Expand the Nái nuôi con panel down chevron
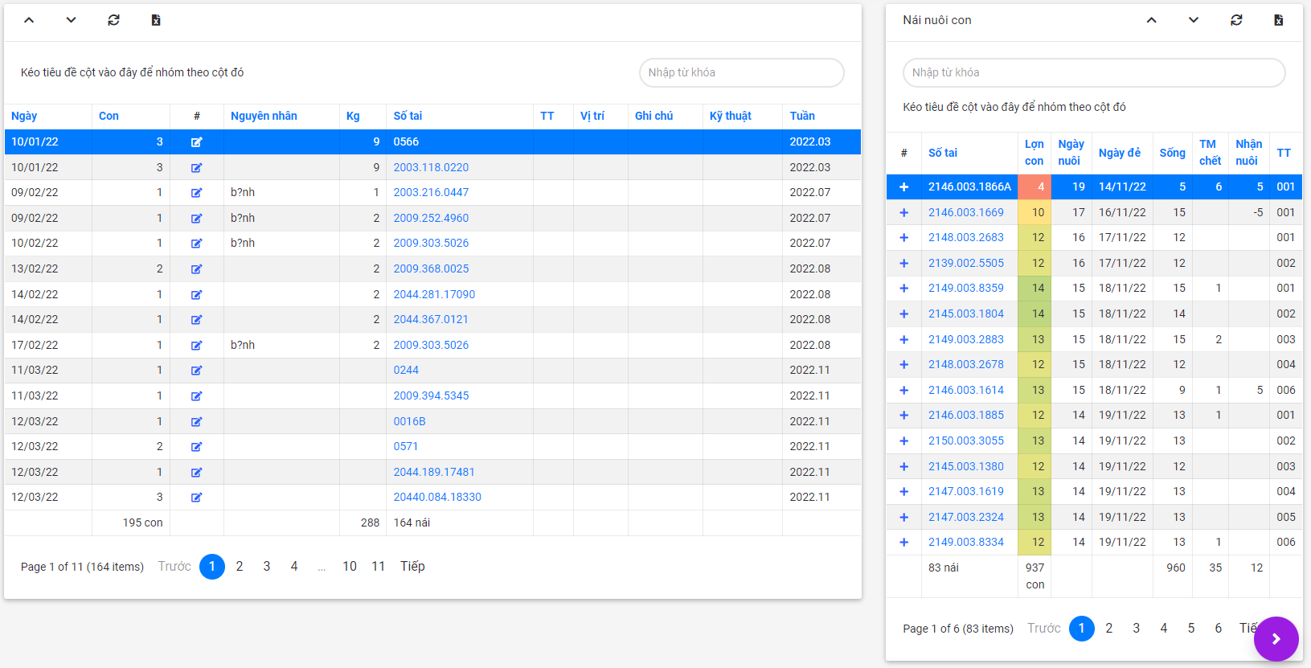 pos(1194,20)
